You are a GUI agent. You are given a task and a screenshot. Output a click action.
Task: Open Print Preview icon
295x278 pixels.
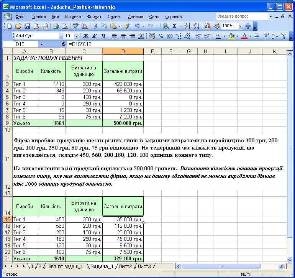coord(65,26)
